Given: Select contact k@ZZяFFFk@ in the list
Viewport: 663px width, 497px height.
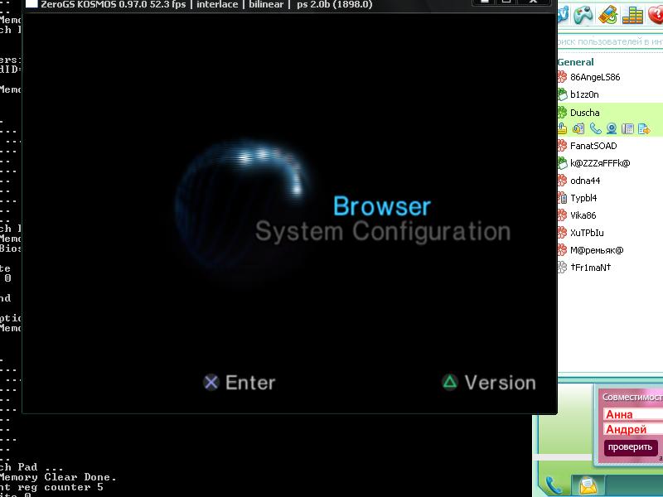Looking at the screenshot, I should pyautogui.click(x=610, y=163).
